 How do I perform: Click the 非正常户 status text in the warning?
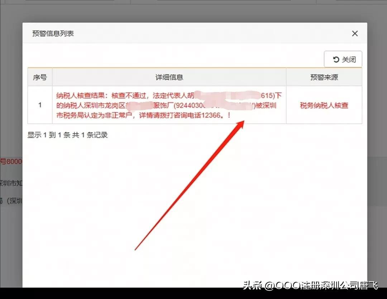117,116
